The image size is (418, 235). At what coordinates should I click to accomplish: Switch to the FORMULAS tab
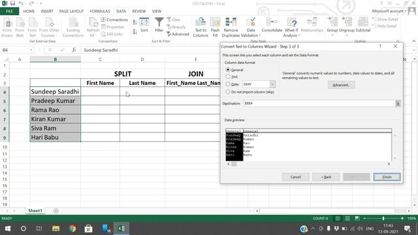pyautogui.click(x=100, y=11)
